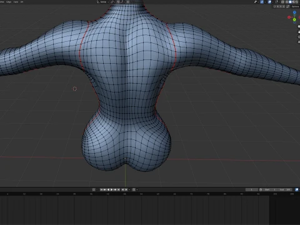Toggle viewport gizmos display
Screen dimensions: 300x225
(x=262, y=2)
